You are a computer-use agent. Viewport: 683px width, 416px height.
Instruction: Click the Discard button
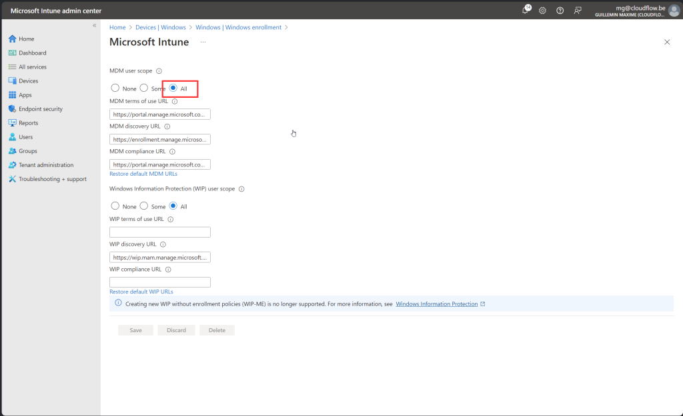176,330
